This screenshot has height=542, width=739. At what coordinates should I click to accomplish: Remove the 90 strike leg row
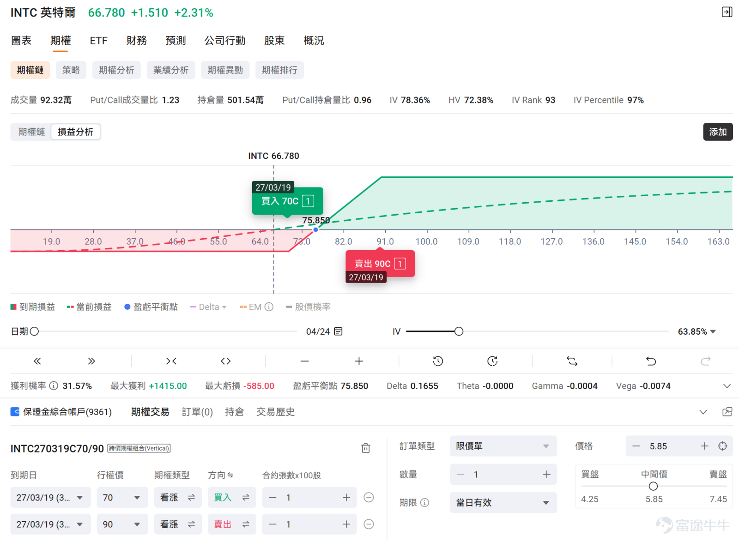pyautogui.click(x=369, y=524)
